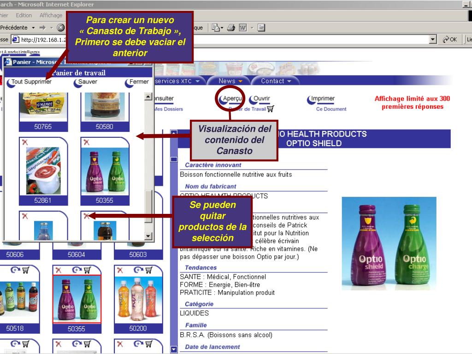Click the '50604' product label
Viewport: 472px width, 354px height.
click(77, 254)
